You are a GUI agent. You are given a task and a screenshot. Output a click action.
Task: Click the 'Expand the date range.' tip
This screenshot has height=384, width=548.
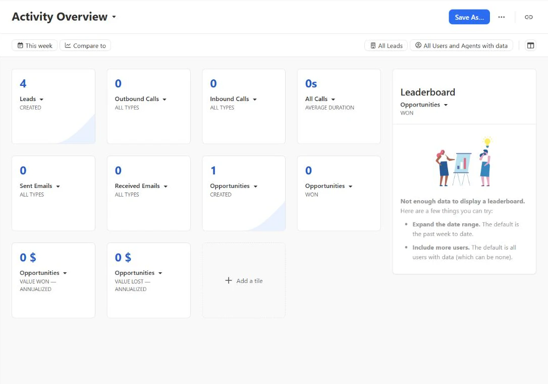click(x=446, y=224)
